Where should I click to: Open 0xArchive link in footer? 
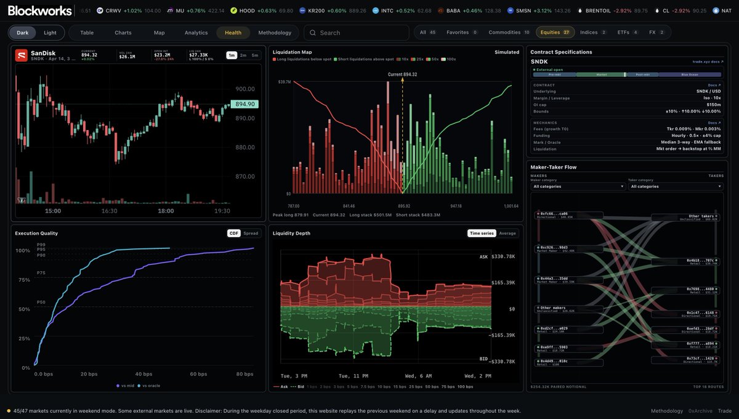700,411
